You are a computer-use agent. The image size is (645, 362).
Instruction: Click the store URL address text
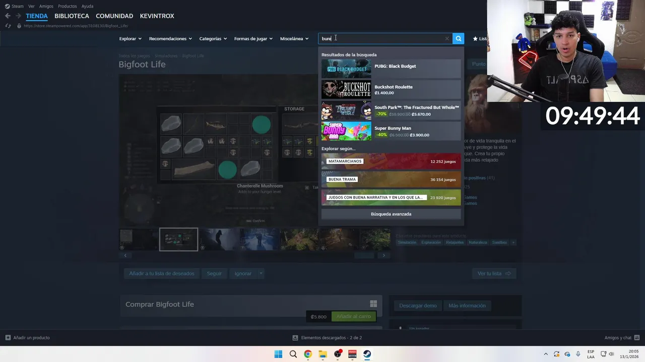76,26
